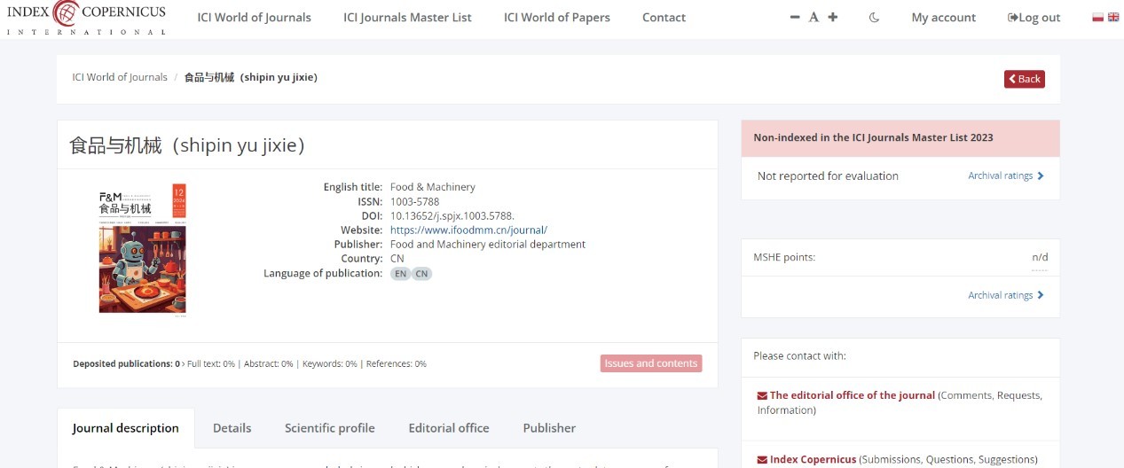
Task: Switch language using the Polish flag
Action: [x=1097, y=17]
